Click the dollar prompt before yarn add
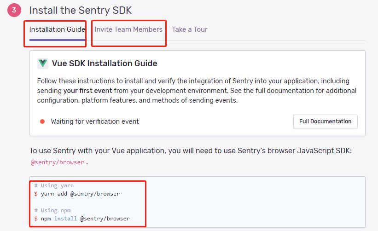This screenshot has height=231, width=378. click(36, 194)
